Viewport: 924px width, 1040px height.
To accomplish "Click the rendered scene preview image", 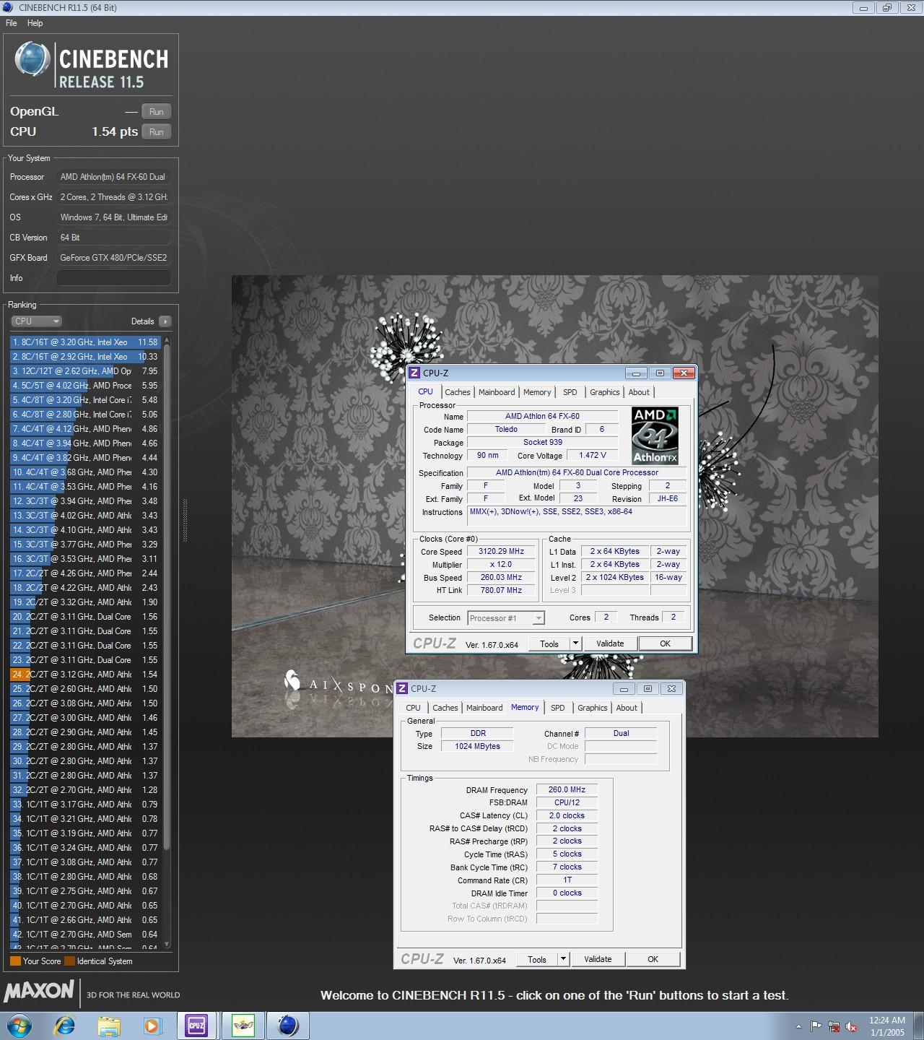I will [x=554, y=506].
